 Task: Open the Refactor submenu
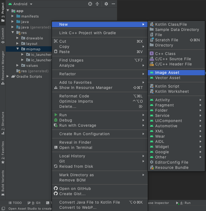[100, 74]
